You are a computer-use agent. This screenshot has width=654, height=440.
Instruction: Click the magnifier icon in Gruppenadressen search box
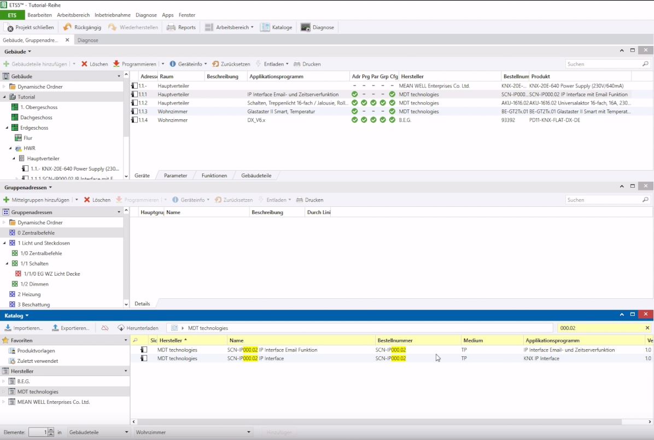(645, 200)
